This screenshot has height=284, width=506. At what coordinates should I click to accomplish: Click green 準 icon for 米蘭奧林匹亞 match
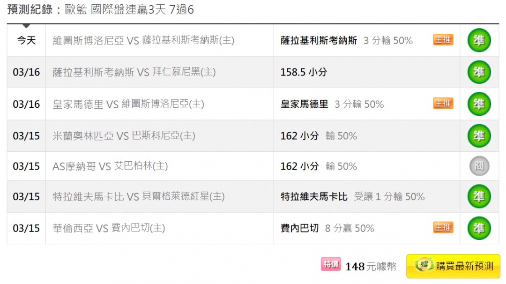click(479, 136)
